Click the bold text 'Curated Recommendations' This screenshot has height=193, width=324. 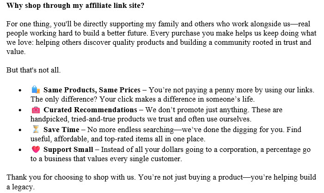90,109
